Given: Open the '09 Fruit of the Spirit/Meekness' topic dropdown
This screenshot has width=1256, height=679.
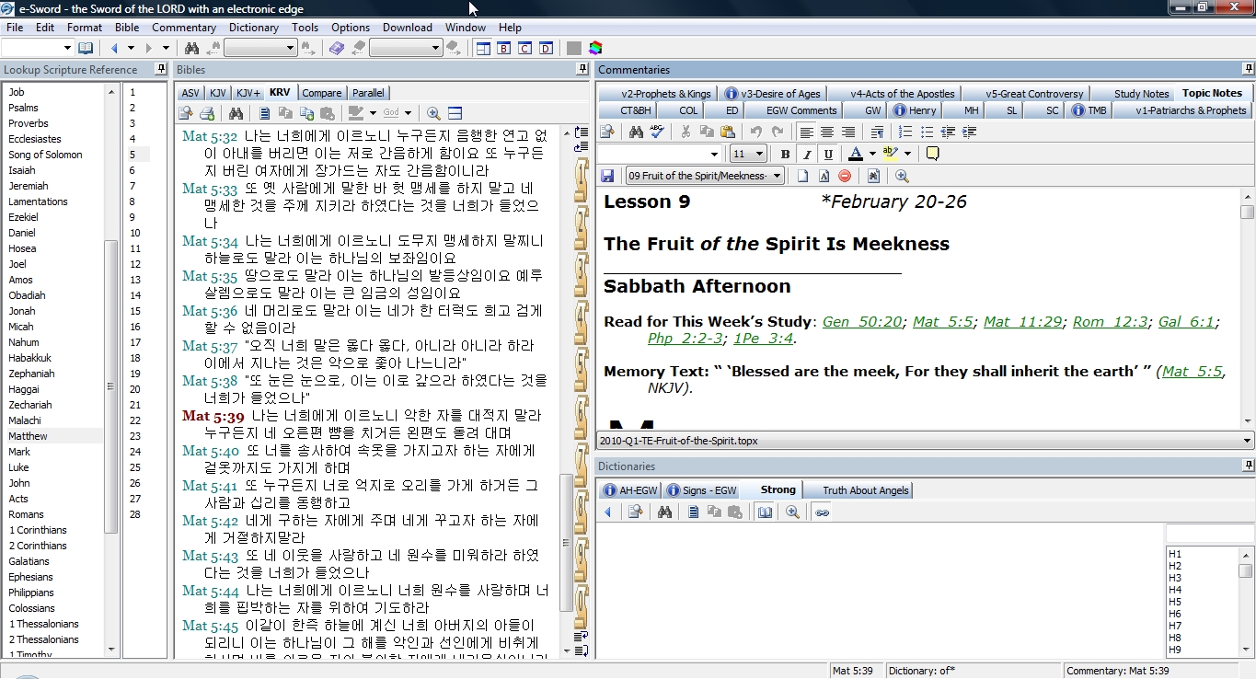Looking at the screenshot, I should (778, 176).
